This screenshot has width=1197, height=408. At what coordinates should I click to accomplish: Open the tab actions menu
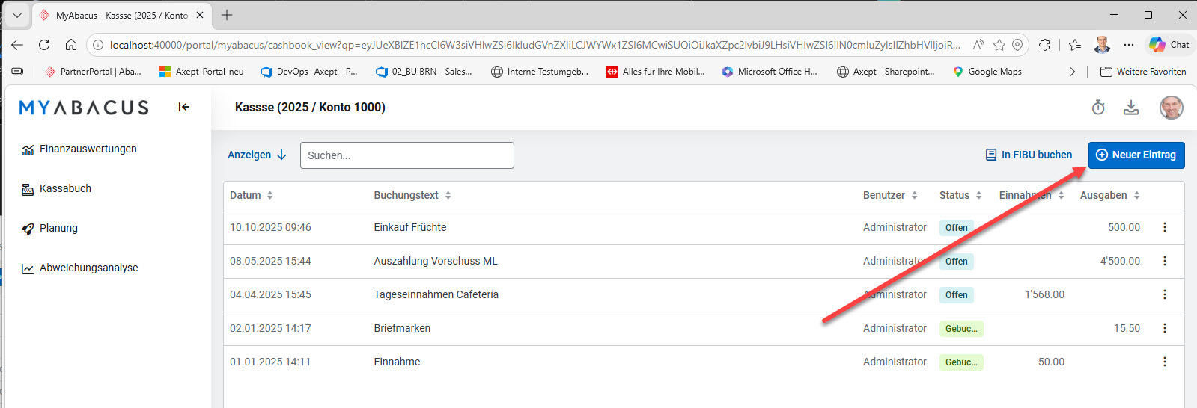tap(17, 15)
